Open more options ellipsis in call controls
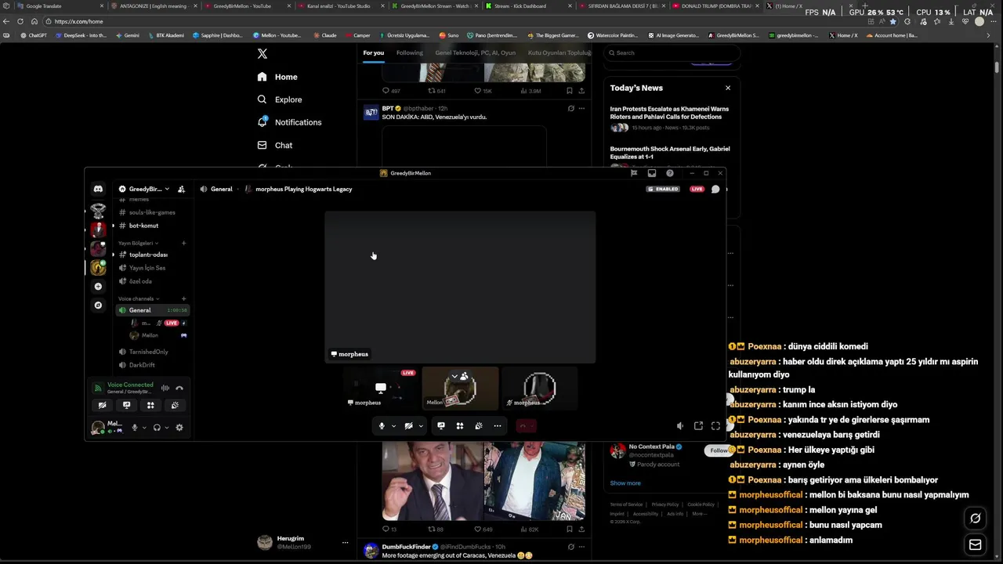The width and height of the screenshot is (1003, 564). click(x=498, y=426)
